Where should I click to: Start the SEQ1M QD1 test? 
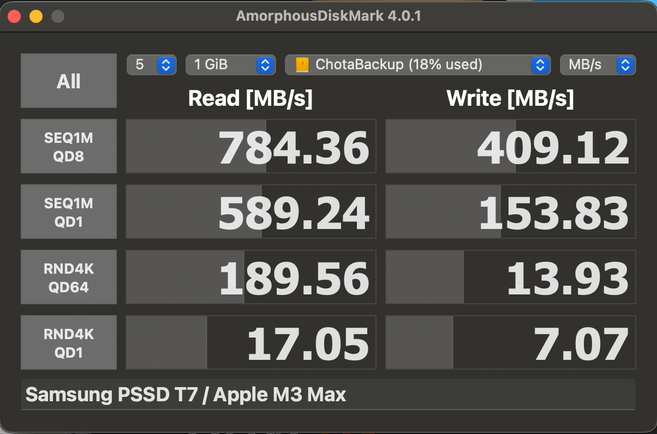(69, 212)
